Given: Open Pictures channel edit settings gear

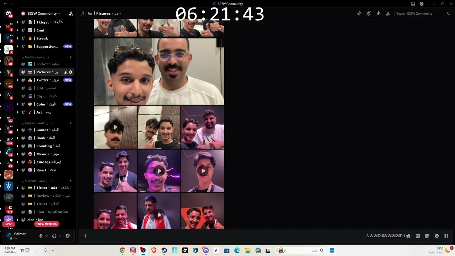Looking at the screenshot, I should [x=70, y=72].
